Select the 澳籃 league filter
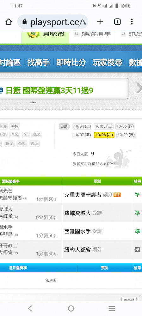Viewport: 142px width, 316px height. click(x=37, y=135)
